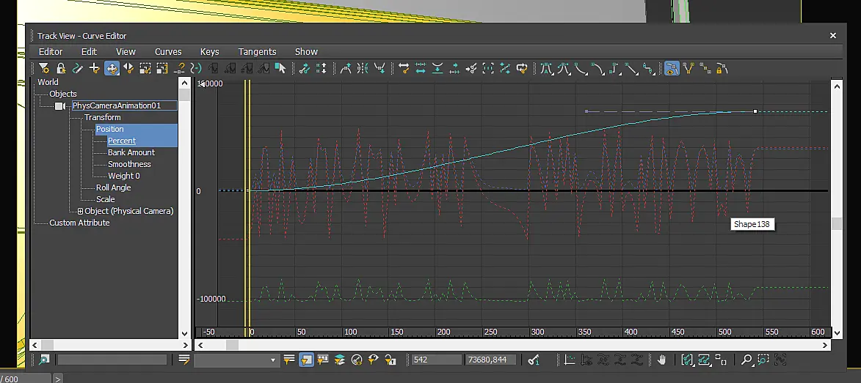Click the bottom-left zoom selected object icon
The width and height of the screenshot is (861, 383).
(x=44, y=360)
